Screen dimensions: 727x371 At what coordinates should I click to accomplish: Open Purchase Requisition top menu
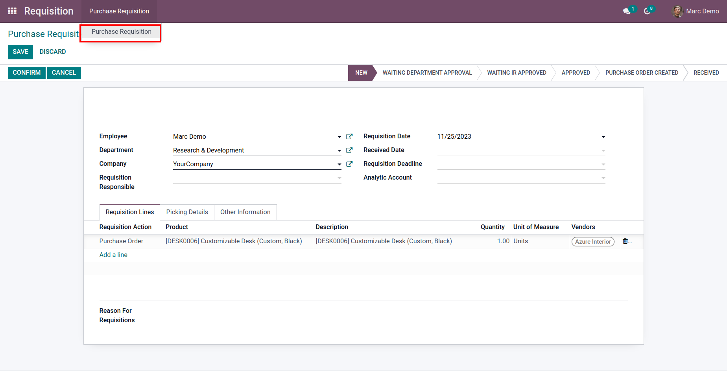click(119, 11)
